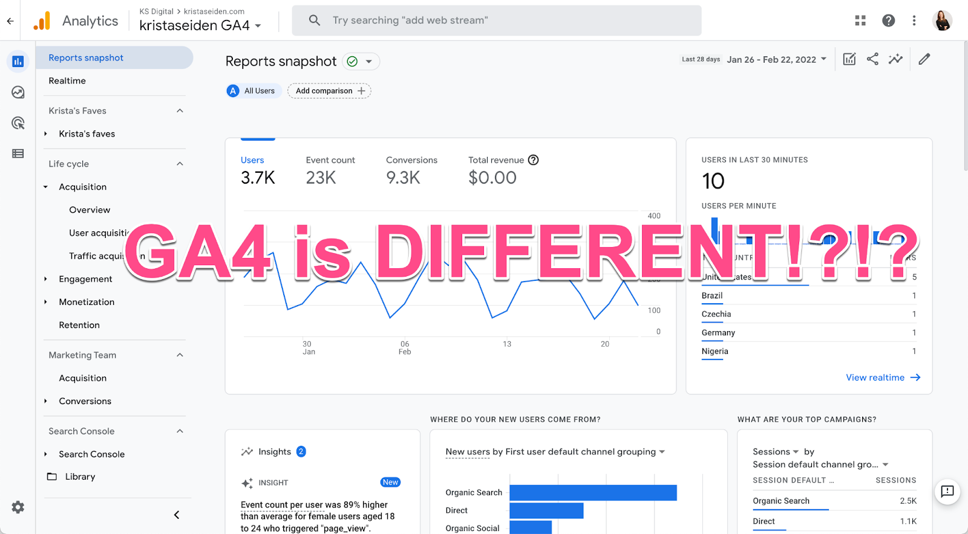This screenshot has width=968, height=534.
Task: Expand the Search Console tree item
Action: [x=45, y=454]
